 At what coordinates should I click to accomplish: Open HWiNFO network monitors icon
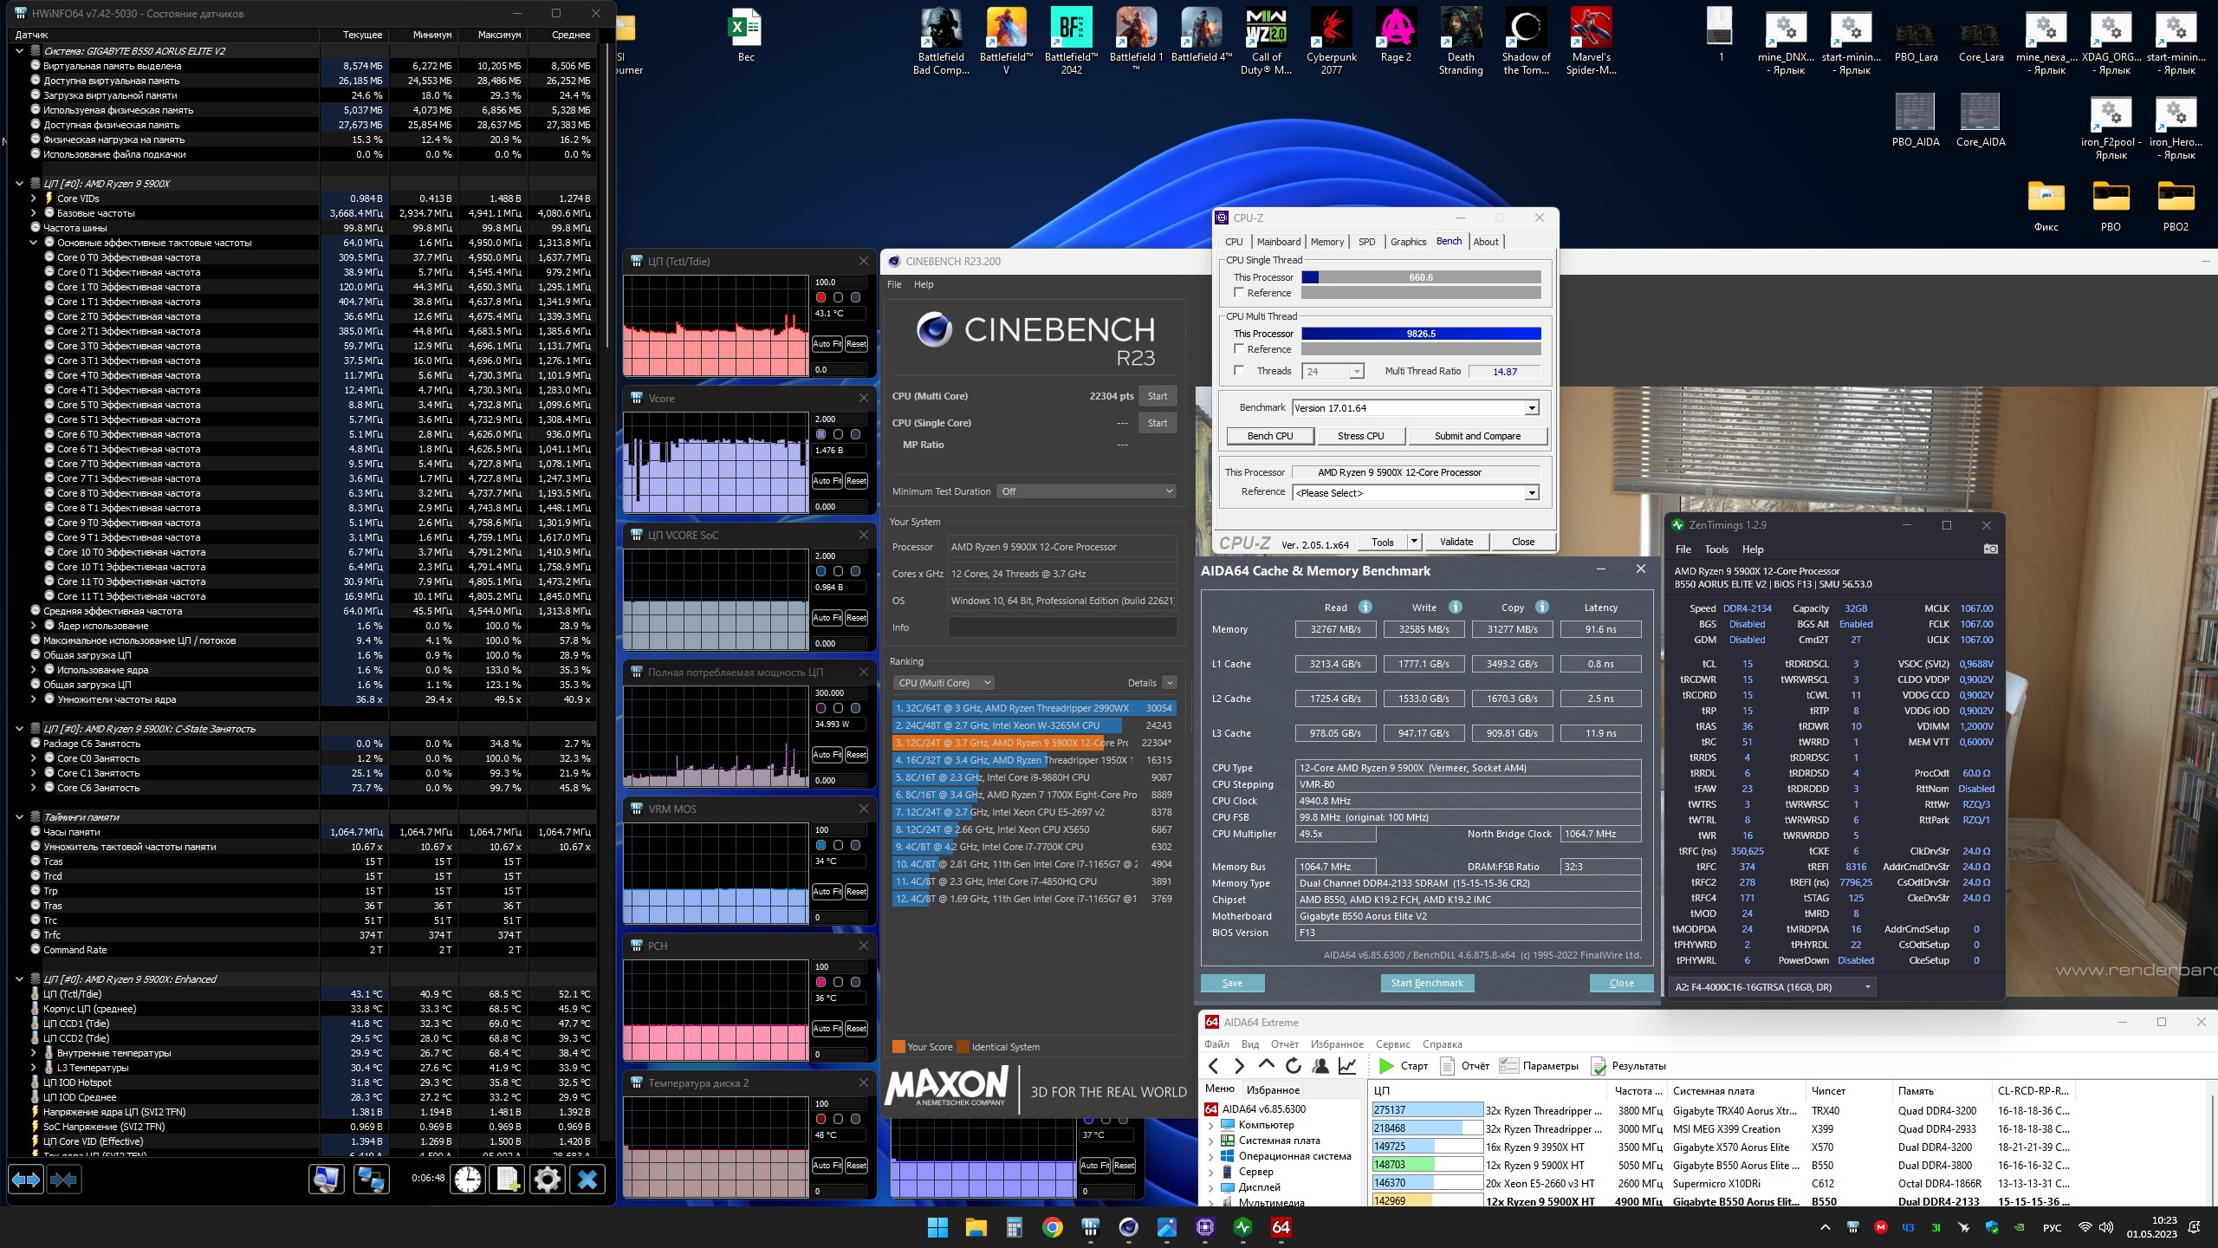[x=372, y=1180]
